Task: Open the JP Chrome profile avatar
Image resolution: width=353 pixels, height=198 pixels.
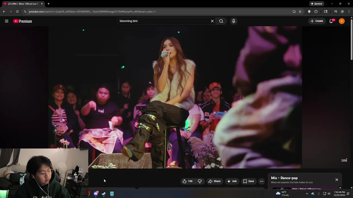Action: [x=342, y=12]
